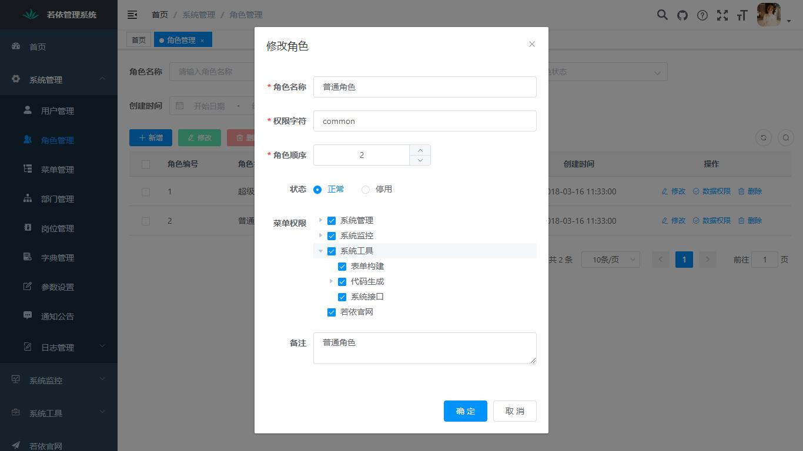The width and height of the screenshot is (803, 451).
Task: Open the help documentation question-mark icon
Action: point(702,15)
